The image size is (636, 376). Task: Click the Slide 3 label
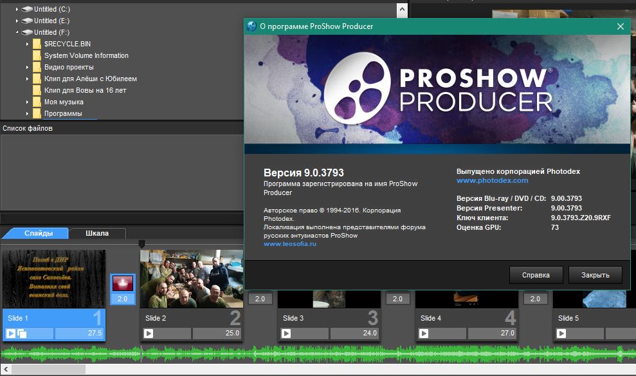coord(293,318)
